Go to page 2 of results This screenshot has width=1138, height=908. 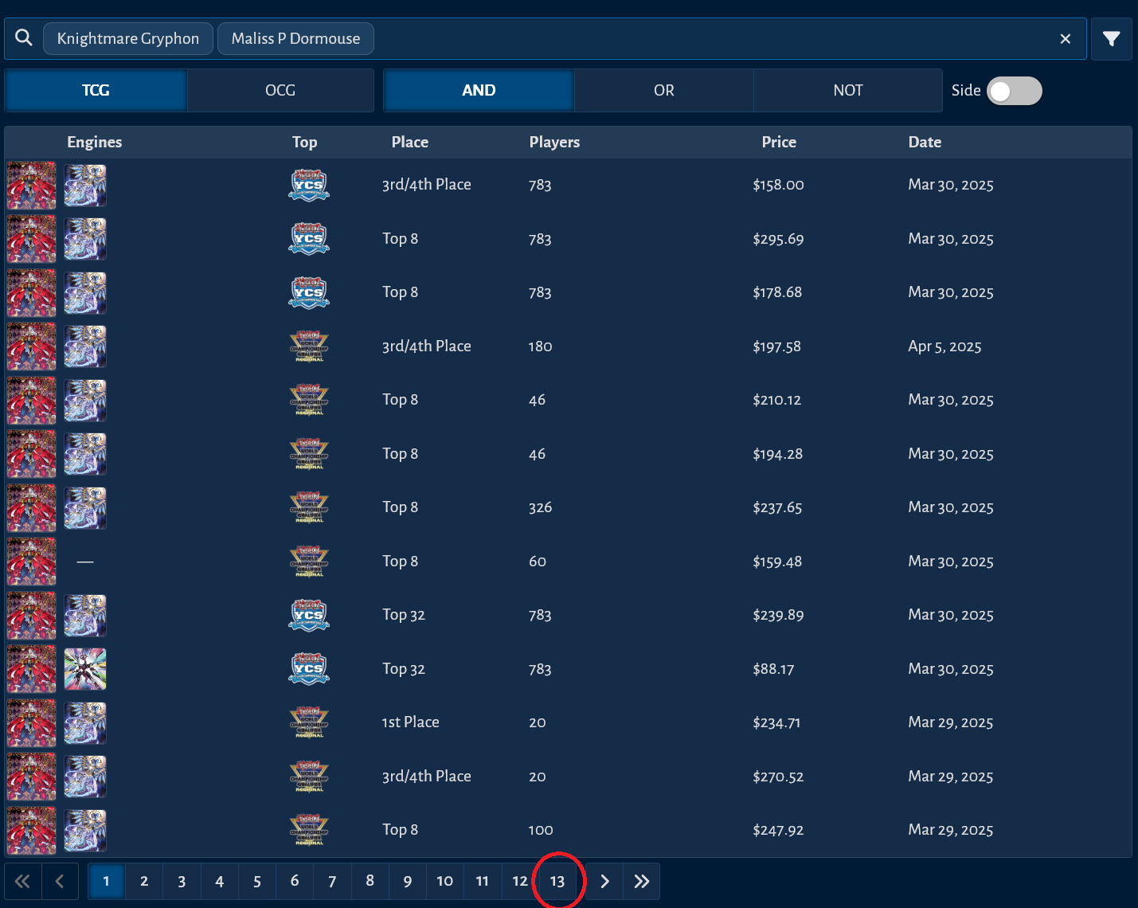[144, 881]
